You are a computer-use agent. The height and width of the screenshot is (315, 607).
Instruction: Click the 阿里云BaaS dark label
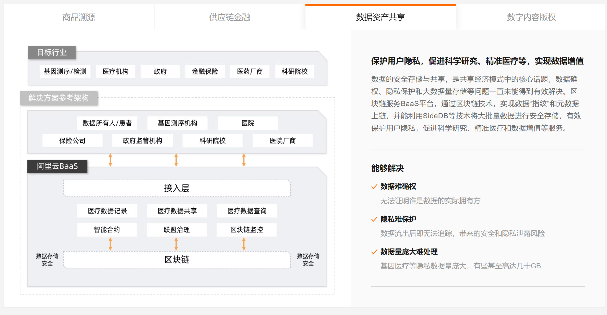57,166
